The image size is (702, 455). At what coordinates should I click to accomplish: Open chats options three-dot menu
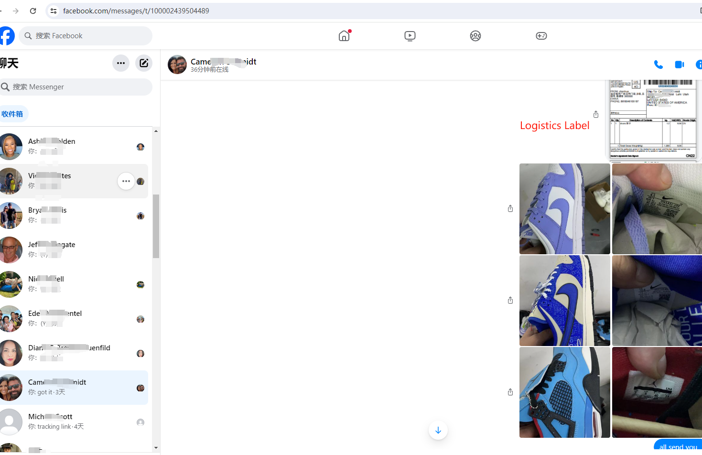pyautogui.click(x=121, y=63)
